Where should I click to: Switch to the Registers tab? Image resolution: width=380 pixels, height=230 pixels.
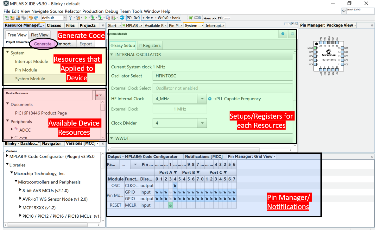(150, 46)
